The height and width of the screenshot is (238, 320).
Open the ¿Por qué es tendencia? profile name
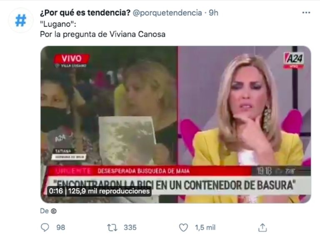click(x=85, y=13)
